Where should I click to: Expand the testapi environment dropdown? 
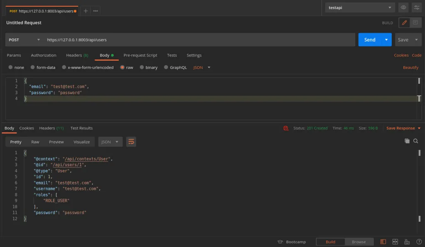coord(360,7)
